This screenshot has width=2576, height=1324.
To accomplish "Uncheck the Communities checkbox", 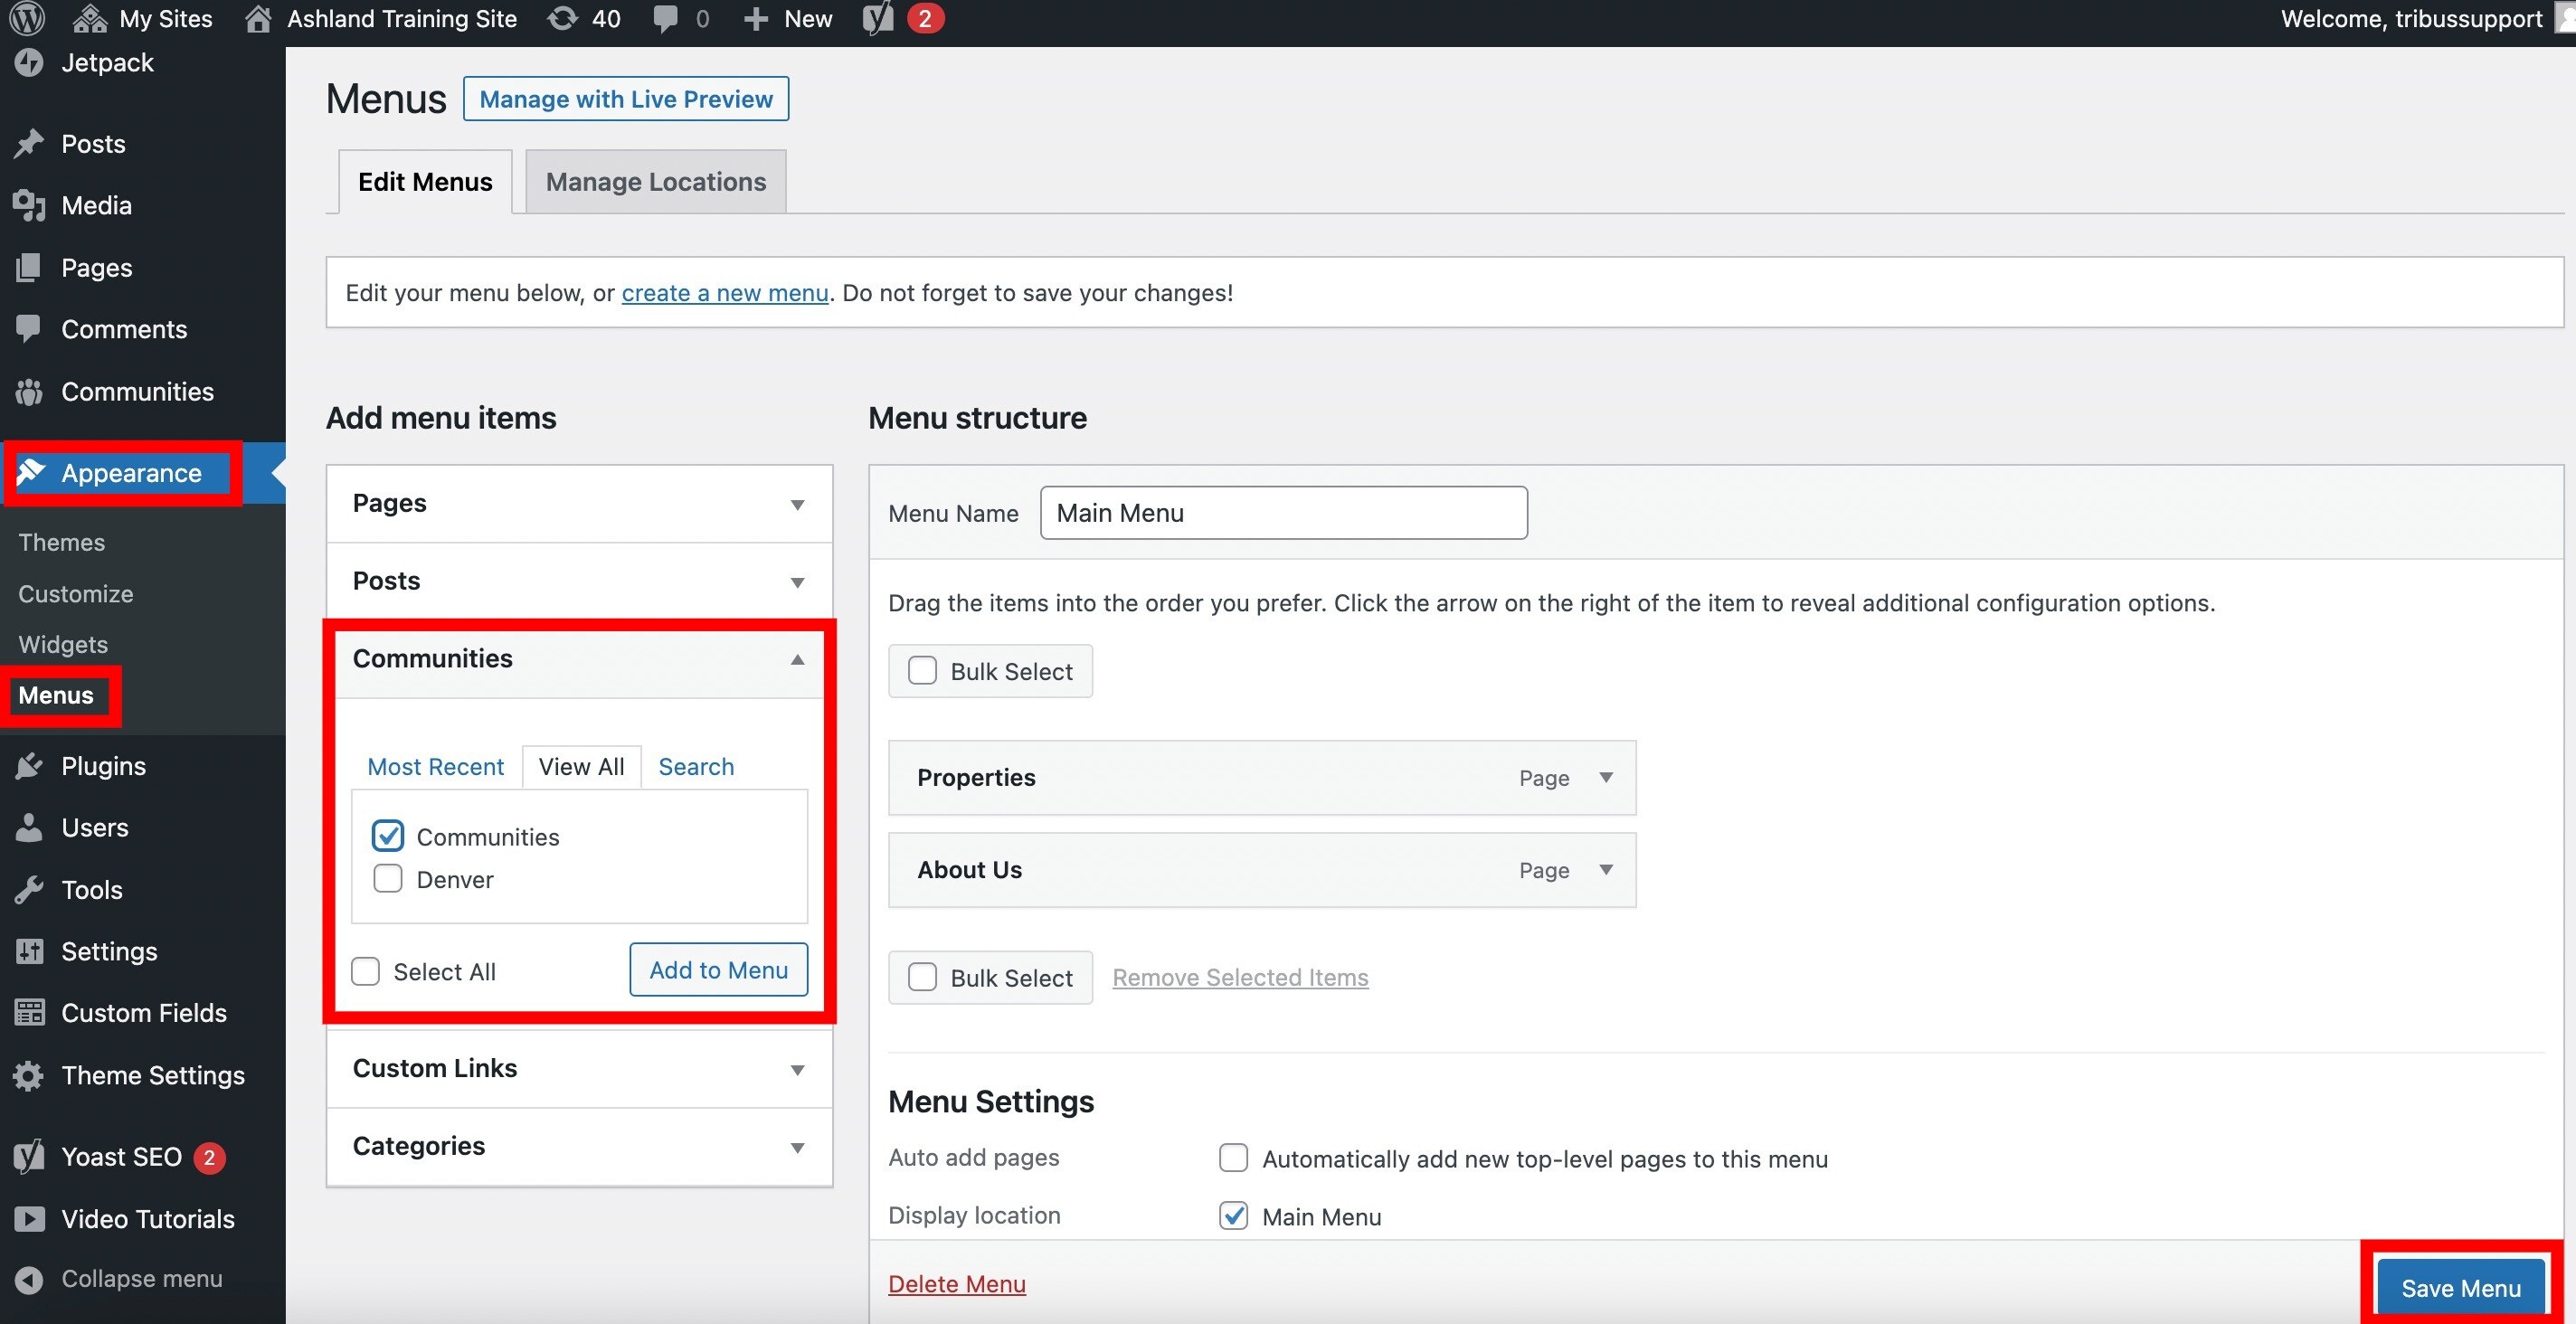I will pos(388,835).
